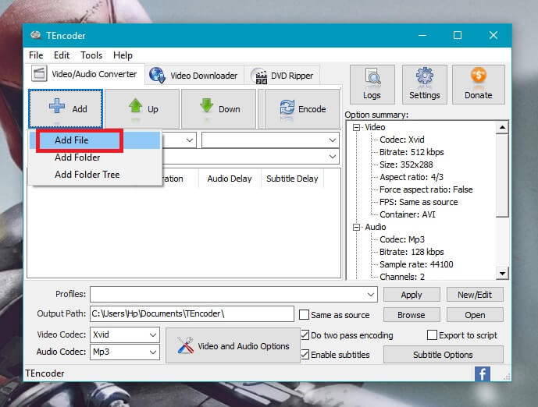538x407 pixels.
Task: Open the Facebook icon in status bar
Action: [483, 373]
